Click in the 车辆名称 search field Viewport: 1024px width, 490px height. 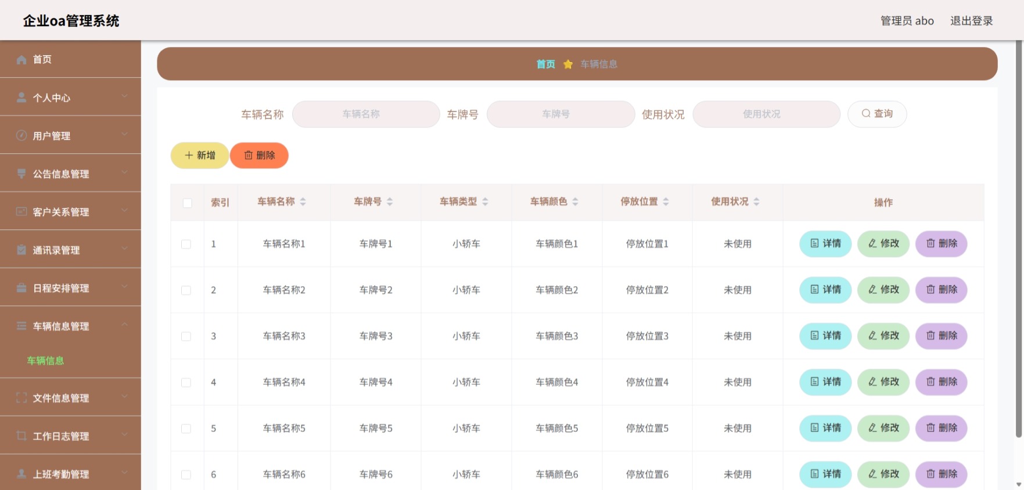click(x=366, y=114)
